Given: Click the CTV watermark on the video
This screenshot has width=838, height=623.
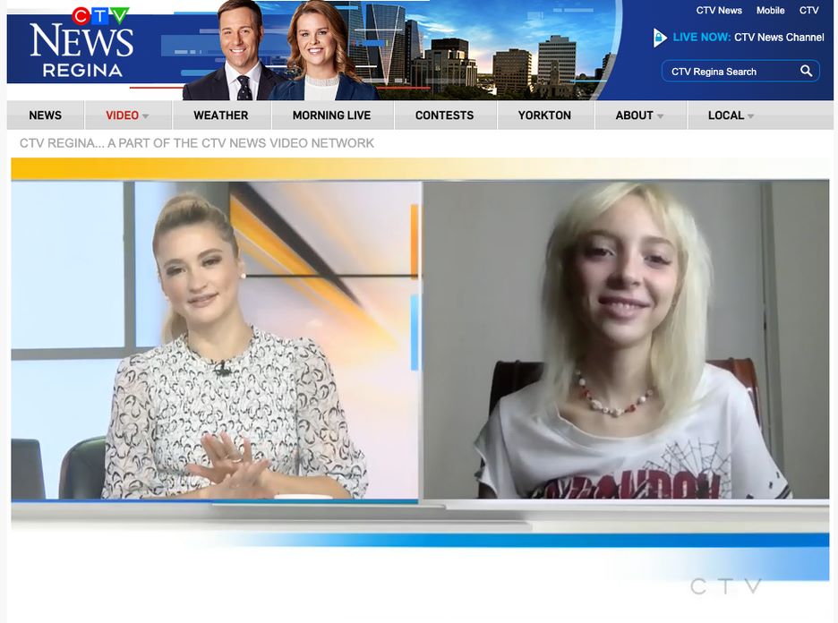Looking at the screenshot, I should [x=727, y=587].
